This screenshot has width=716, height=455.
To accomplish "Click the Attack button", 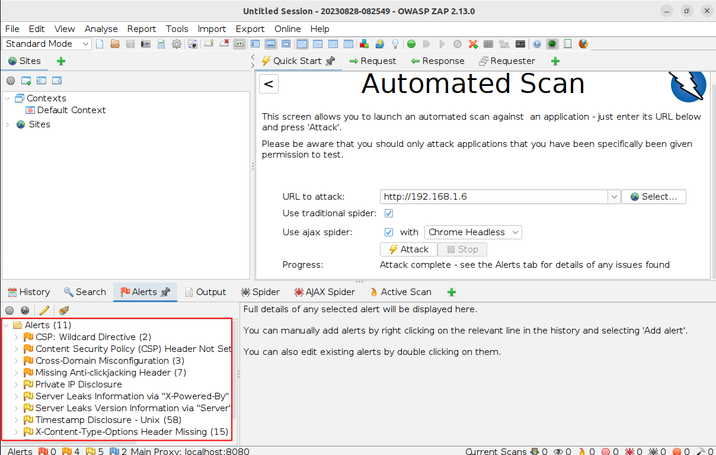I will coord(408,249).
